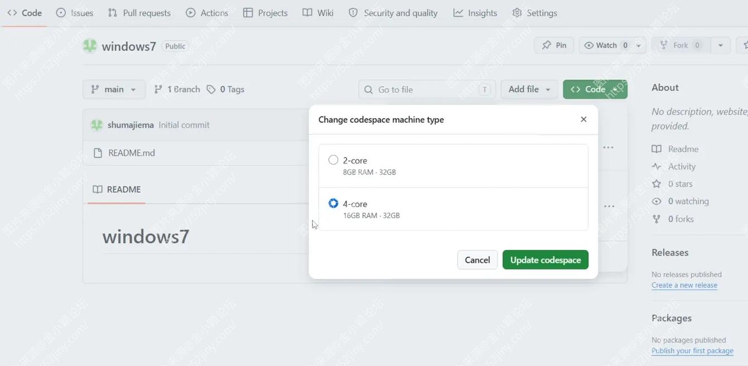Expand the Watch dropdown arrow
The height and width of the screenshot is (366, 748).
tap(639, 45)
